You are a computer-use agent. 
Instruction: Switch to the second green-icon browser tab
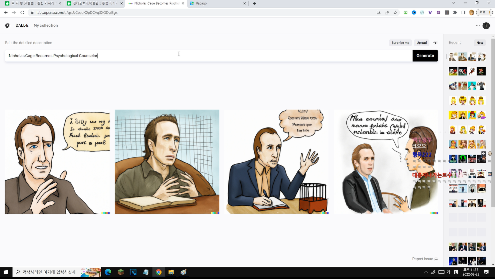95,3
